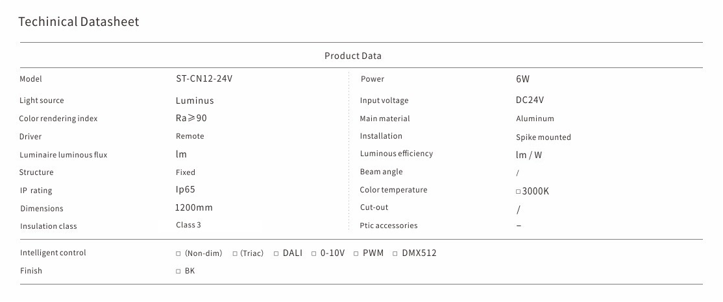Check the DMX512 control option
The height and width of the screenshot is (302, 723).
pos(396,253)
